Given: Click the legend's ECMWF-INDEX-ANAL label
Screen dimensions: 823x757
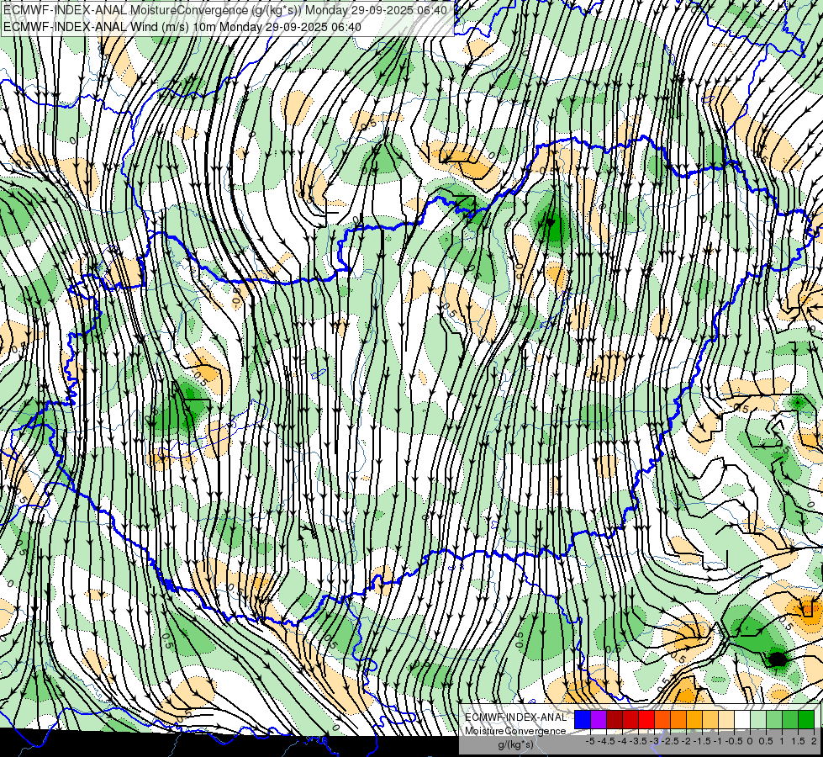Looking at the screenshot, I should [515, 717].
